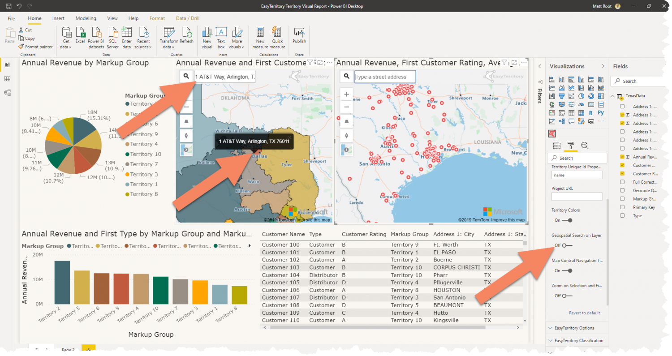The image size is (672, 356).
Task: Click the Quick measure button
Action: [x=277, y=38]
